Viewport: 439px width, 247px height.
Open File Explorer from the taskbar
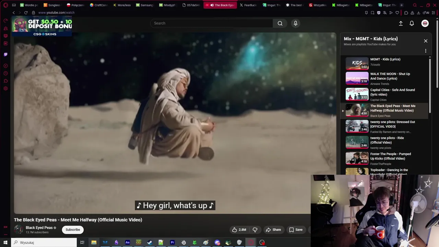pyautogui.click(x=94, y=243)
